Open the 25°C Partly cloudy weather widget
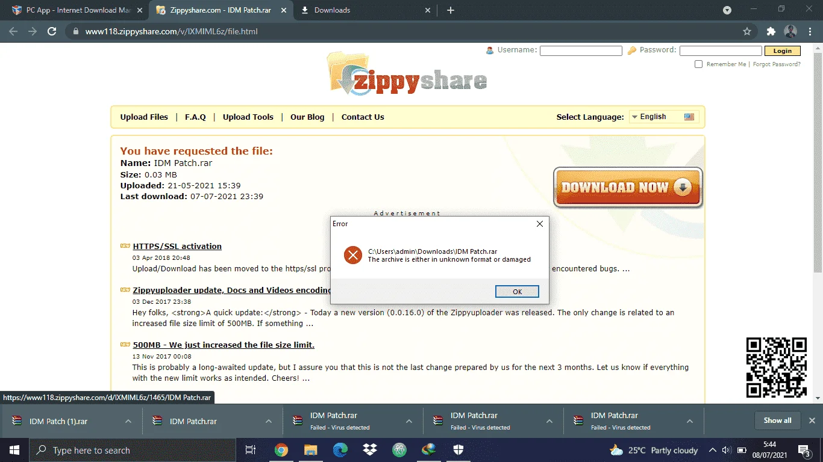The height and width of the screenshot is (462, 823). pyautogui.click(x=653, y=450)
